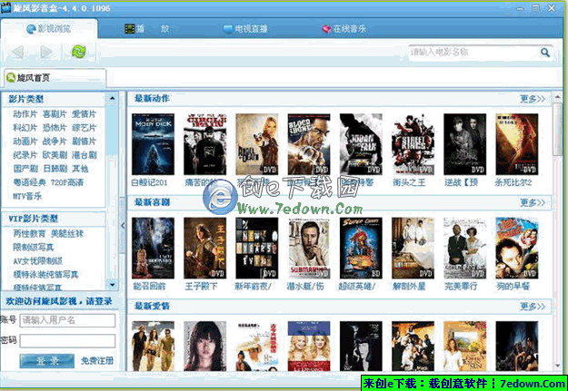Select 动画片 category
The image size is (568, 391).
[25, 142]
